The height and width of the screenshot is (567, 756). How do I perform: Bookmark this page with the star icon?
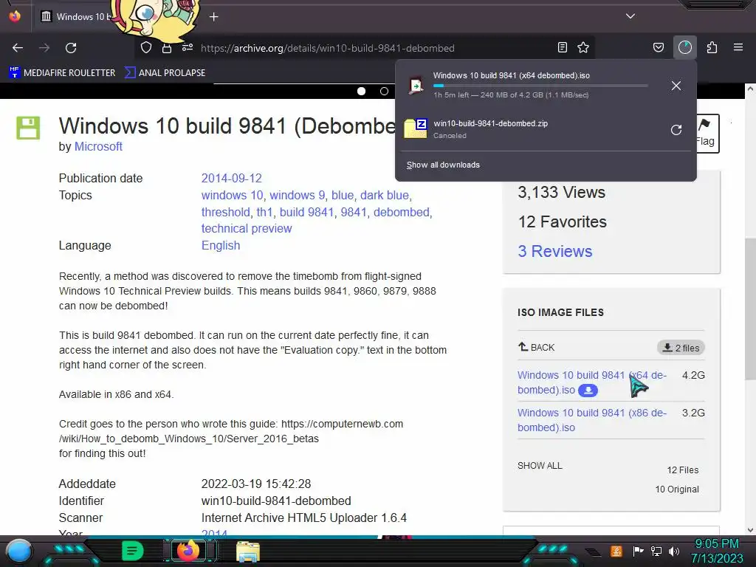coord(583,47)
